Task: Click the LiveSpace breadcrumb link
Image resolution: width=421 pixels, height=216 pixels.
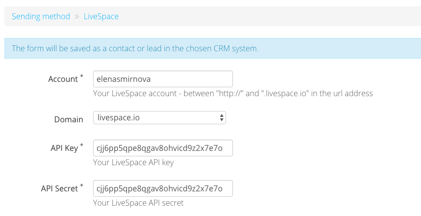Action: tap(101, 16)
